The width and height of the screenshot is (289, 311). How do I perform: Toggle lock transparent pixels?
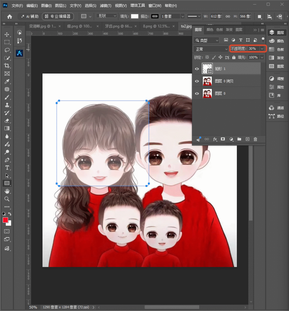(207, 57)
